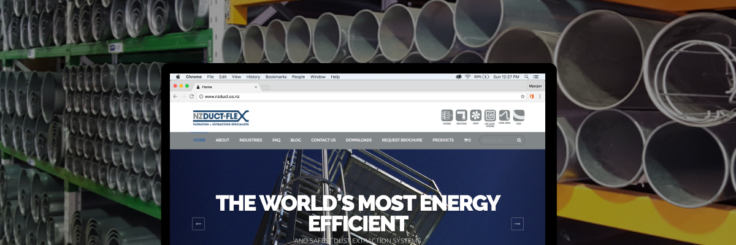Open a new tab in Chrome
736x245 pixels.
click(x=266, y=88)
